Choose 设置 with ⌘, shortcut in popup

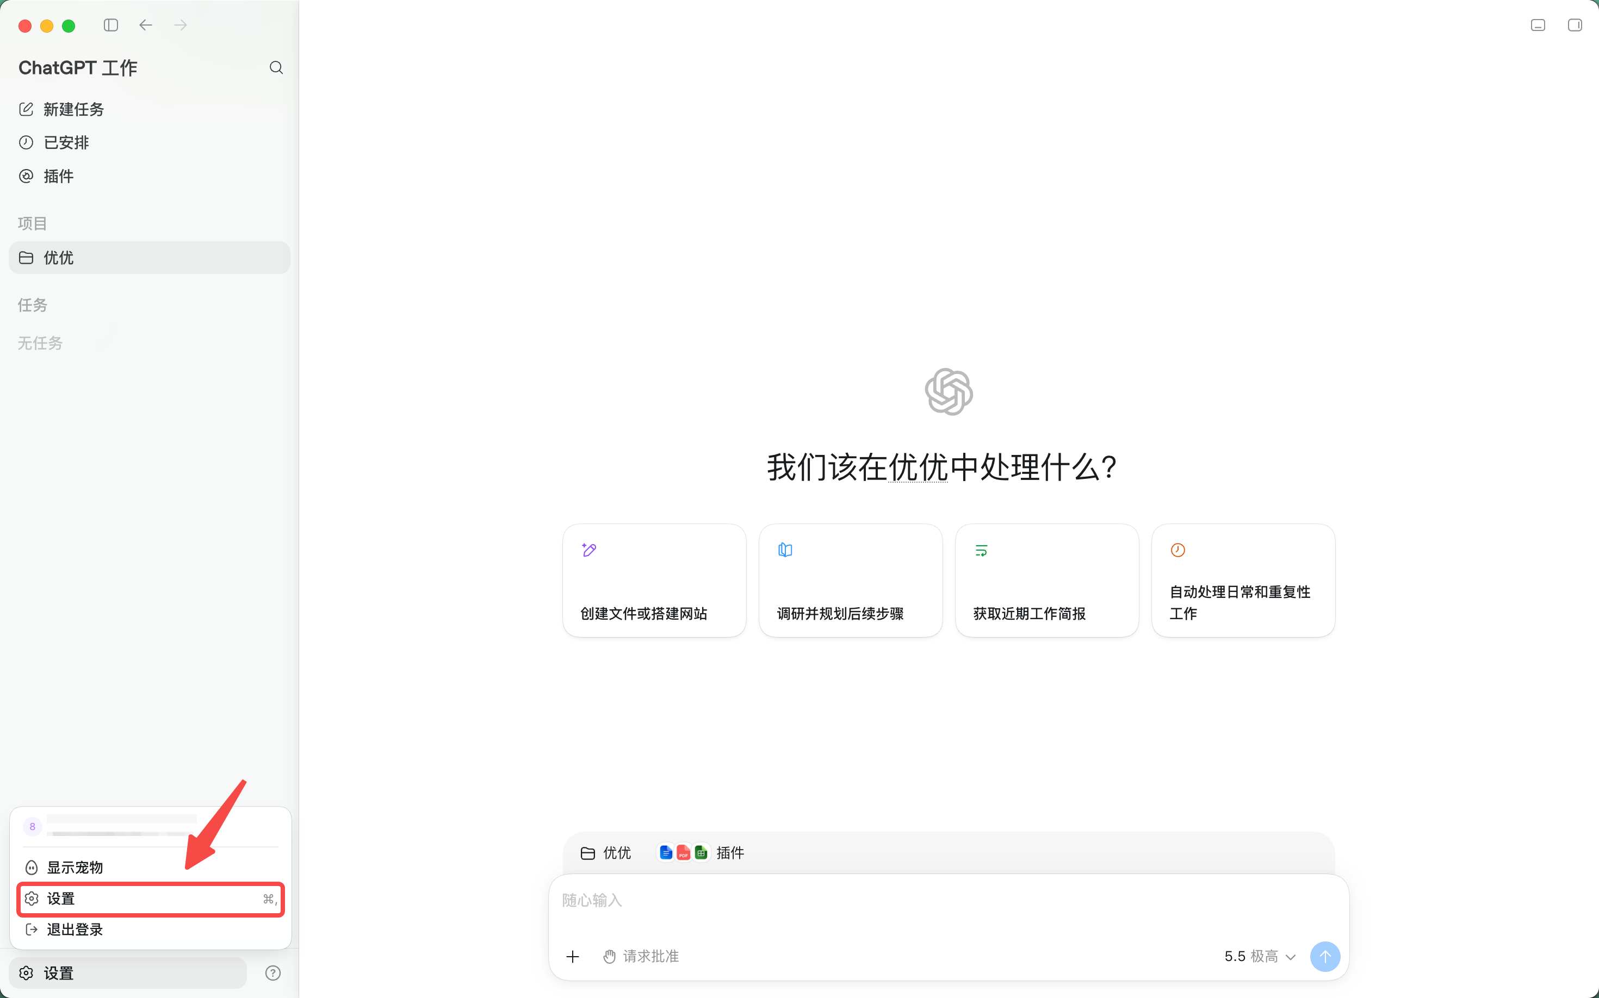coord(151,899)
